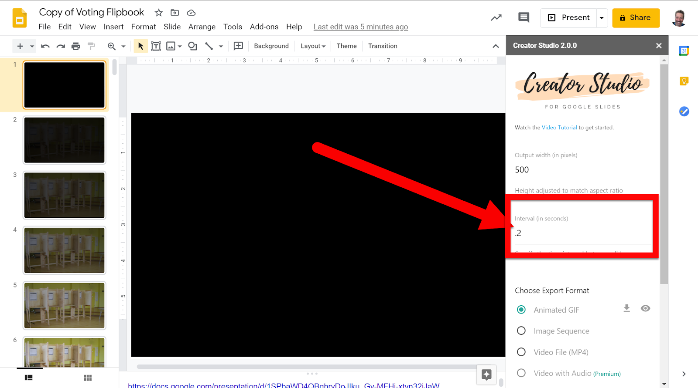
Task: Click the Insert image icon
Action: point(171,46)
